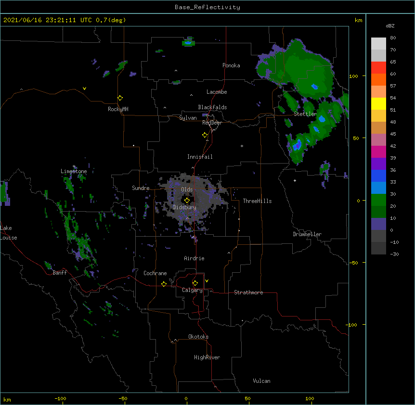
Task: Click the Vulcan city label
Action: [261, 381]
